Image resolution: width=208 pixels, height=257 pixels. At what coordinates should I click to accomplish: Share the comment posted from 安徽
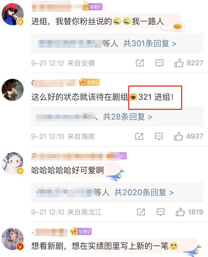click(140, 63)
